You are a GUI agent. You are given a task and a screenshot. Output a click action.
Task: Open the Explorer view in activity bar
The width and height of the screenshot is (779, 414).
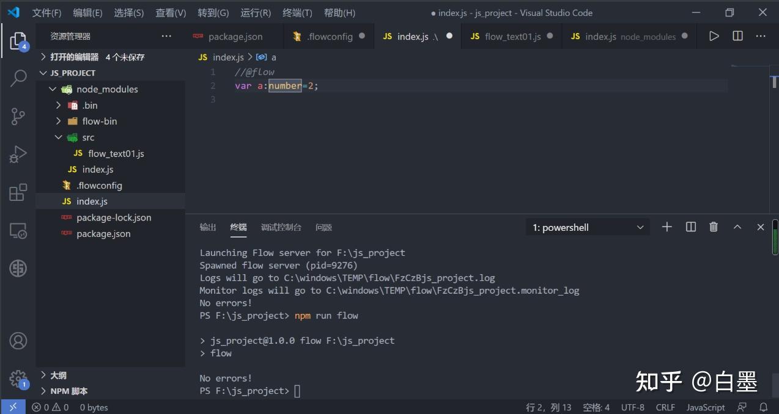tap(18, 41)
